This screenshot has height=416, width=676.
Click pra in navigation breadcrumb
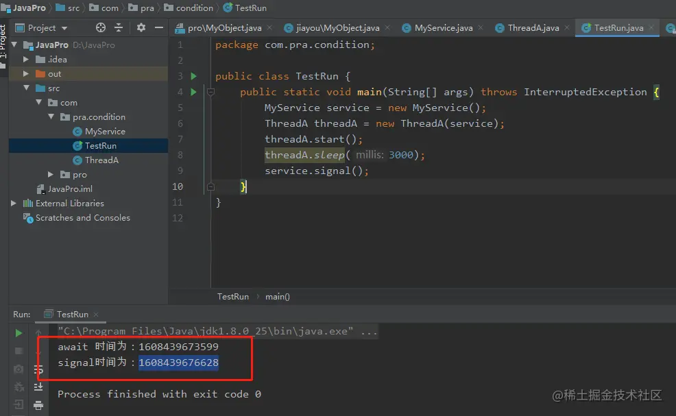(141, 8)
